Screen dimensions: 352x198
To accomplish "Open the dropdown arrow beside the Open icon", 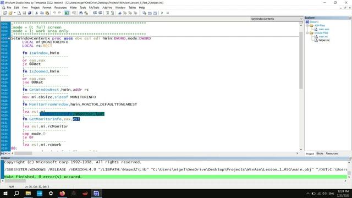I will coord(15,13).
